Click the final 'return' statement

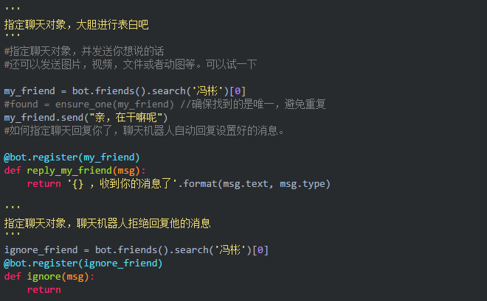[x=44, y=290]
